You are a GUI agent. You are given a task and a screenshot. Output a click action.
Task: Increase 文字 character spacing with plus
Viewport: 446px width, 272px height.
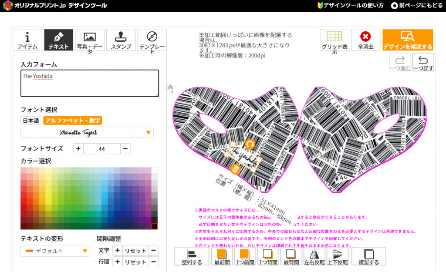coord(118,250)
